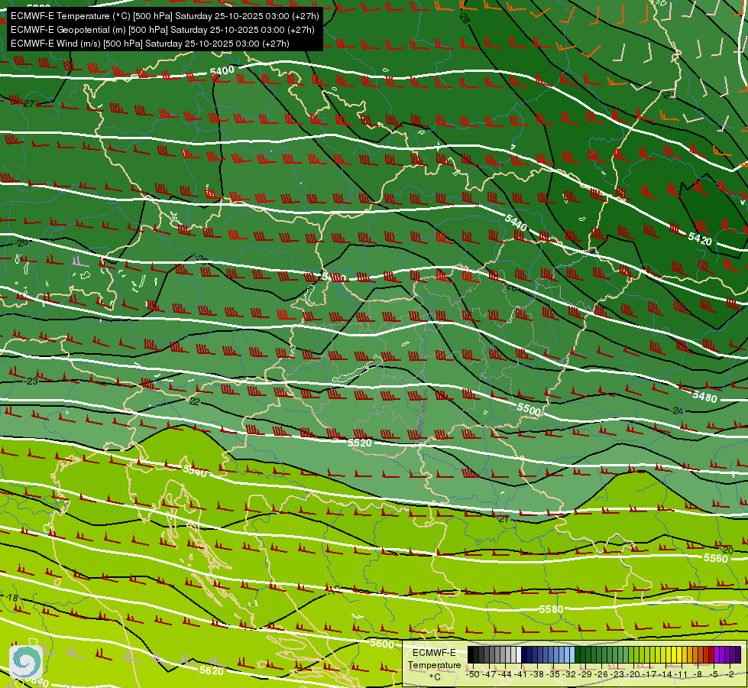
Task: Click the -18 isotherm label
Action: 11,598
